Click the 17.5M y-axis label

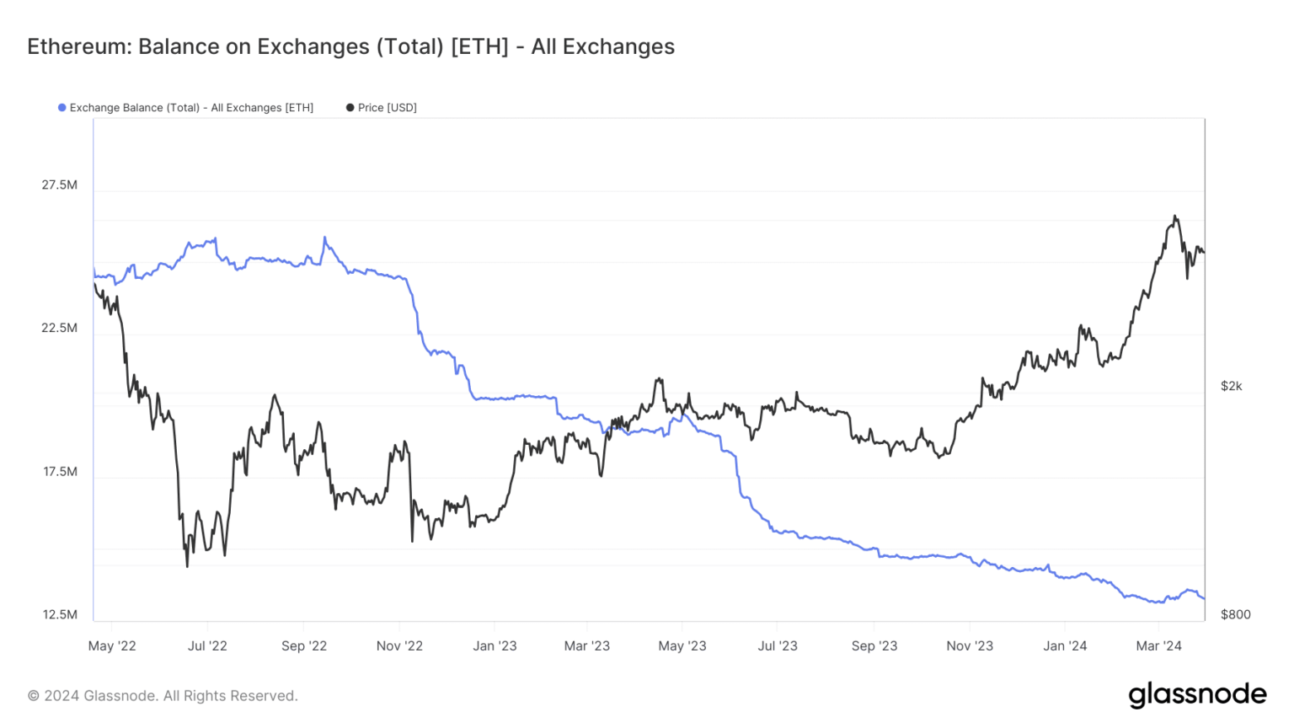(60, 472)
